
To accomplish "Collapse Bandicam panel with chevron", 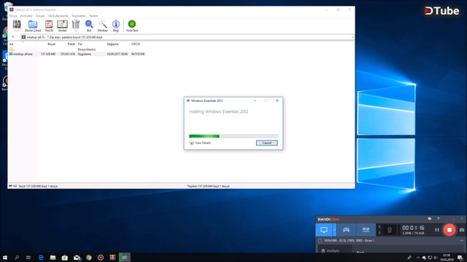I will coord(462,240).
